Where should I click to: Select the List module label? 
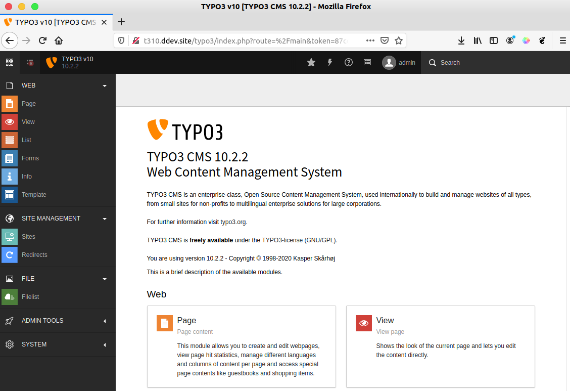[x=27, y=140]
